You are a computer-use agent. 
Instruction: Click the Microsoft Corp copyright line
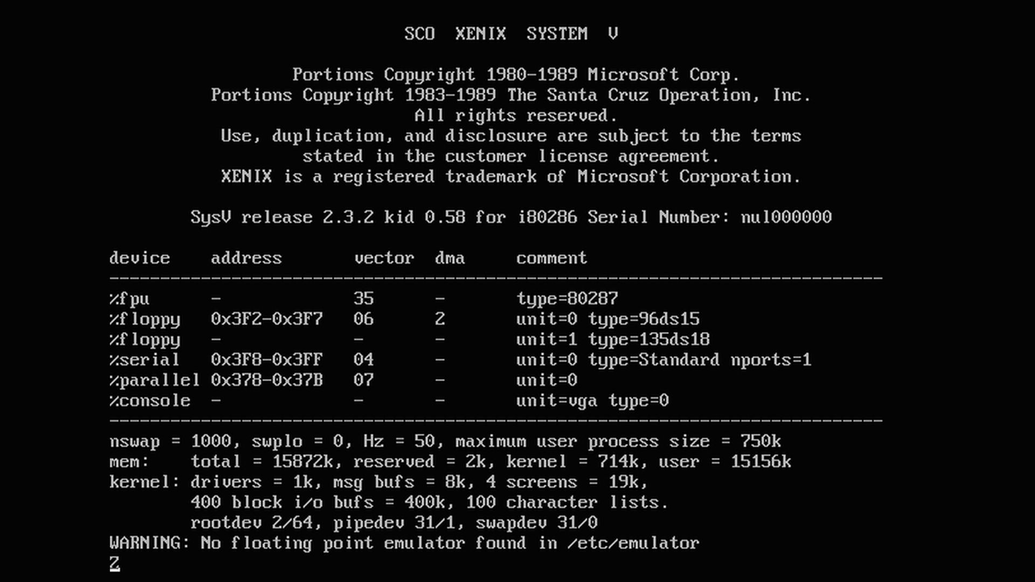point(516,75)
